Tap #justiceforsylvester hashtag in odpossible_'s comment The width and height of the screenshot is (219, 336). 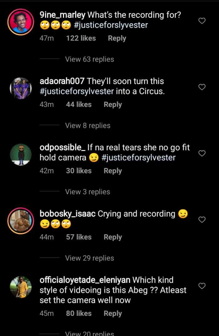point(138,158)
